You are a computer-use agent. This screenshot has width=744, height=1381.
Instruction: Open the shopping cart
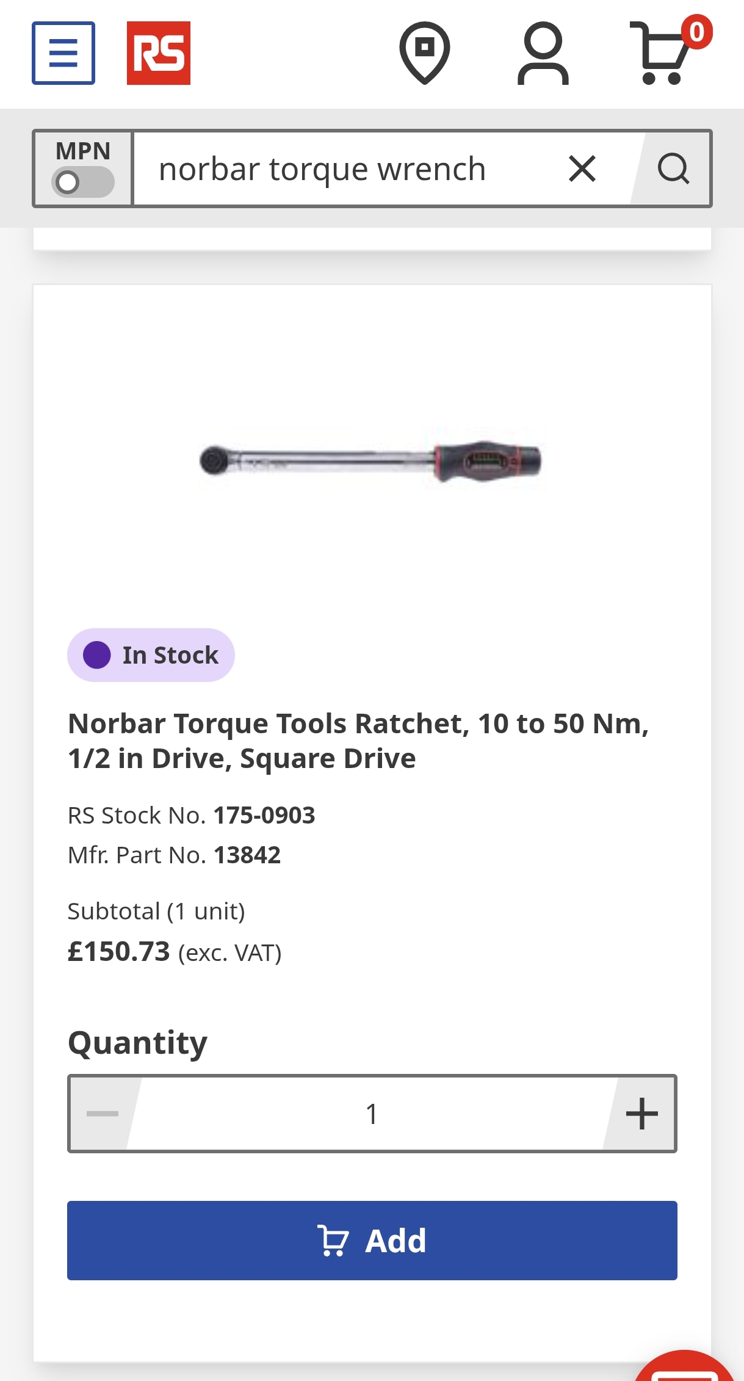click(x=660, y=55)
